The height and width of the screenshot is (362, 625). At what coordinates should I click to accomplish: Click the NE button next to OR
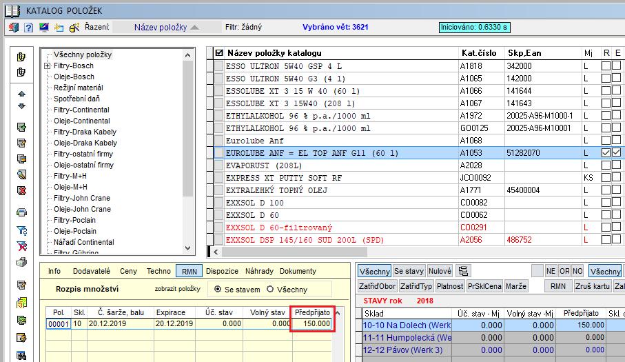click(551, 271)
